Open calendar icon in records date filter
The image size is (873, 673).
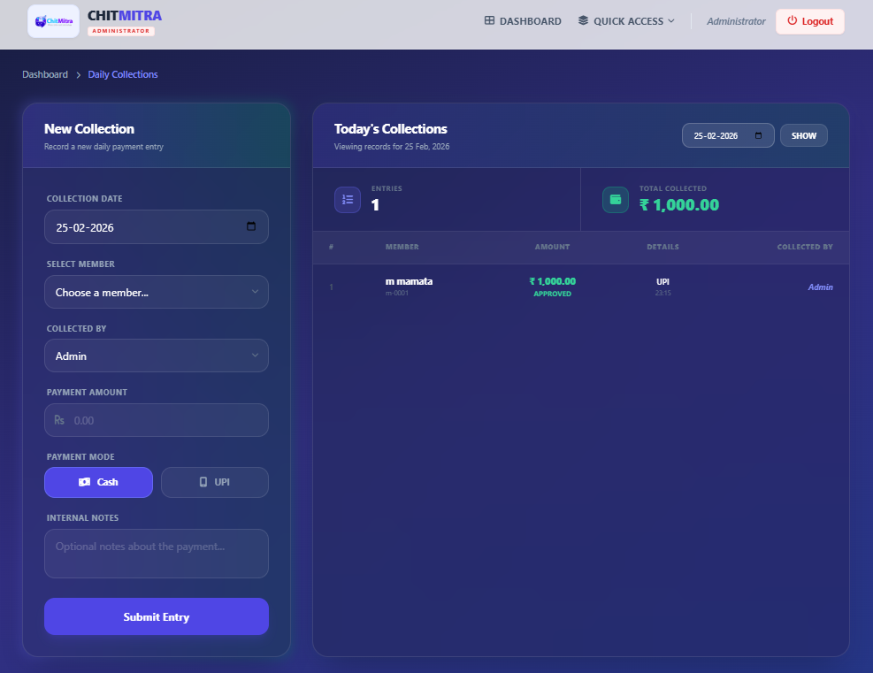point(758,135)
